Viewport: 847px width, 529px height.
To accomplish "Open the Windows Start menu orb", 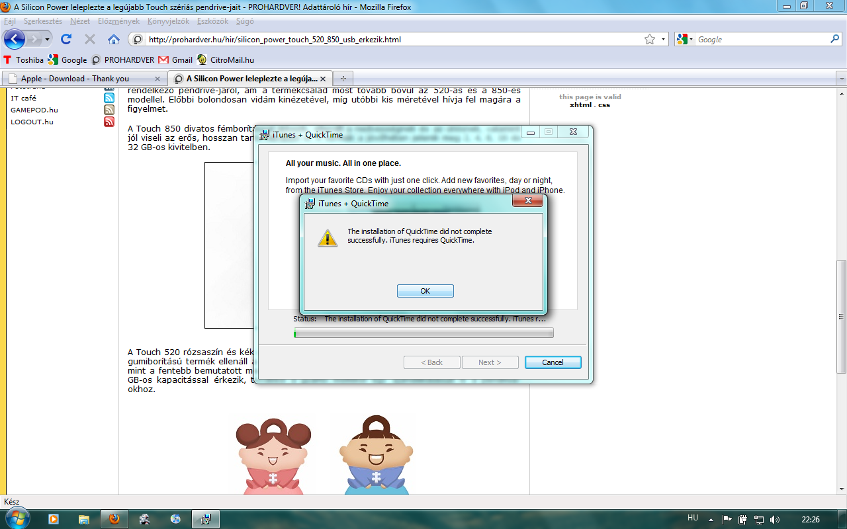I will coord(17,518).
